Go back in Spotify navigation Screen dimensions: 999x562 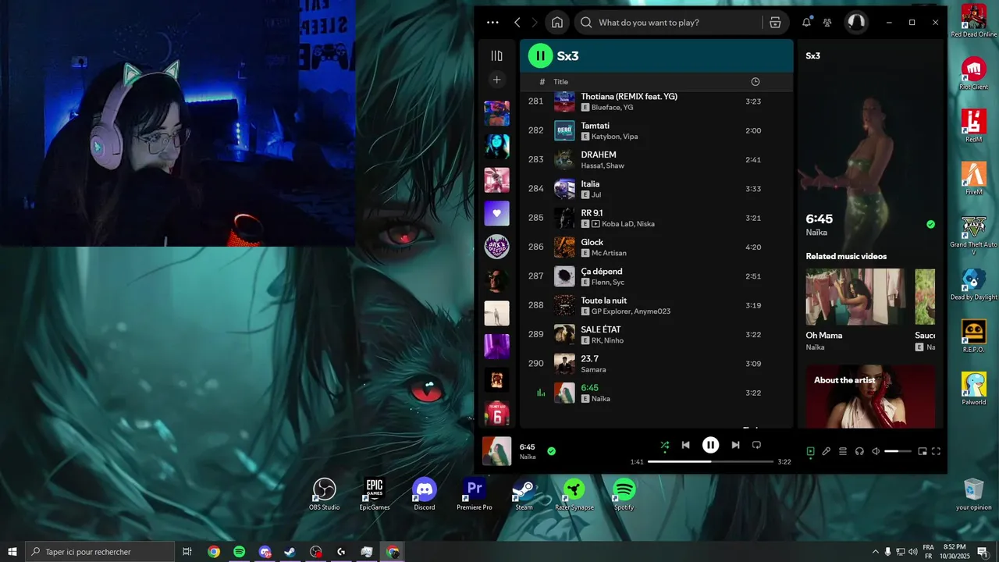[517, 23]
